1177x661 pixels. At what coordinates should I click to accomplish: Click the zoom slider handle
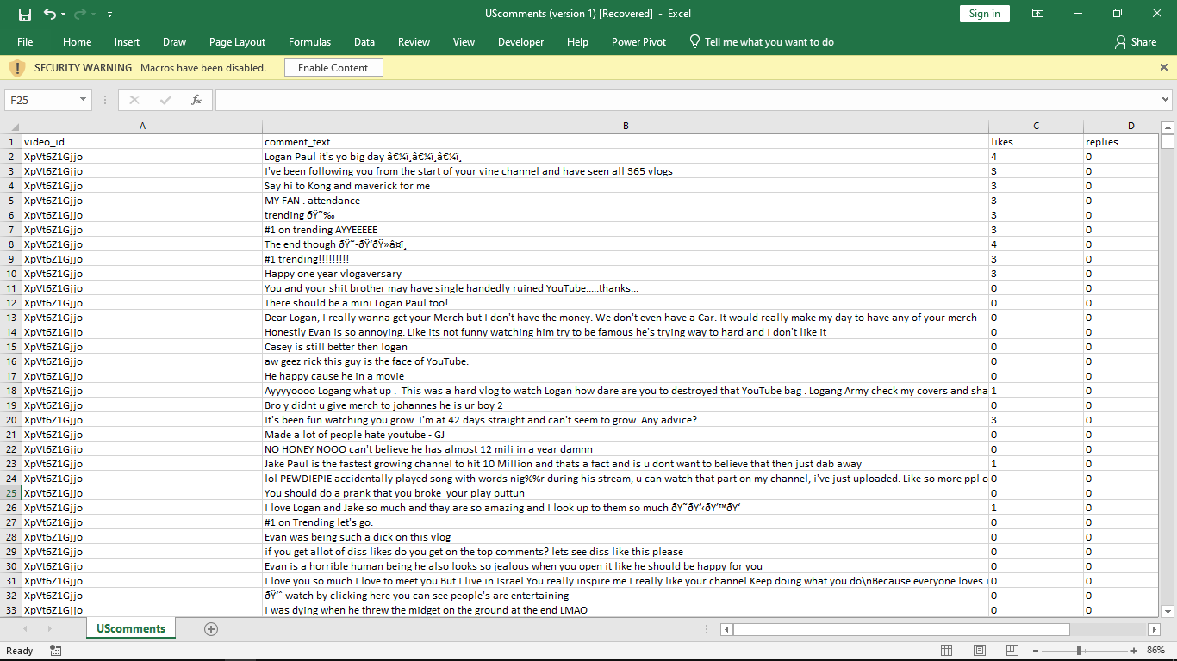(x=1079, y=651)
